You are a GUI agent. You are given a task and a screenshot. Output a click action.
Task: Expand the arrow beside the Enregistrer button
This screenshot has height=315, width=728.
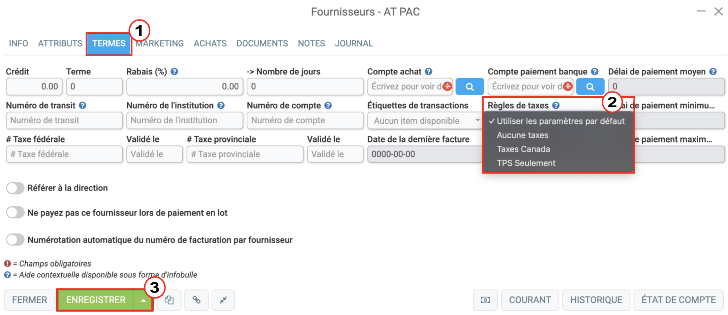coord(143,300)
